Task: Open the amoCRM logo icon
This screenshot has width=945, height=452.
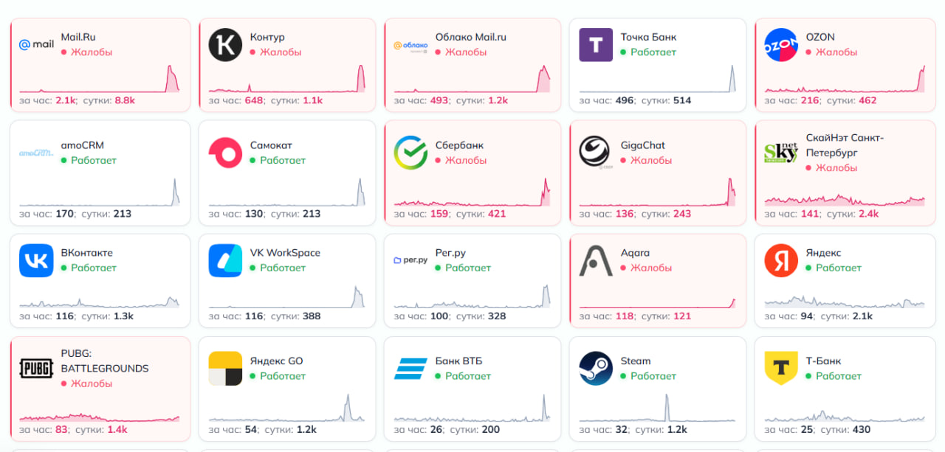Action: click(36, 153)
